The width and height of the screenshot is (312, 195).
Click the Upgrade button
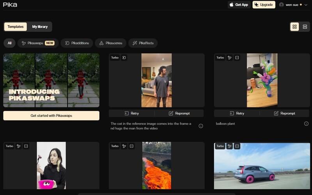(x=264, y=5)
